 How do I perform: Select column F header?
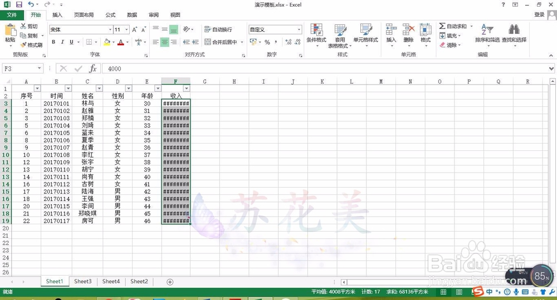(x=176, y=81)
